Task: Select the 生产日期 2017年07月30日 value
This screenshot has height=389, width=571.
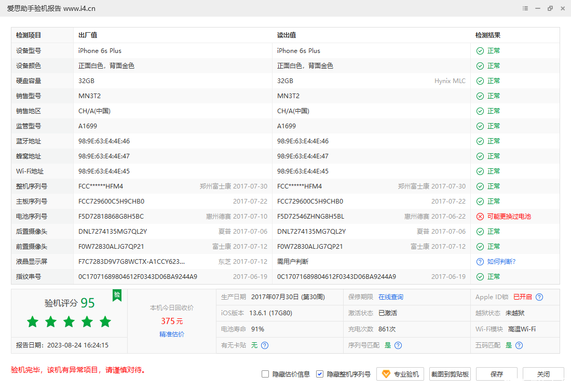Action: (288, 297)
